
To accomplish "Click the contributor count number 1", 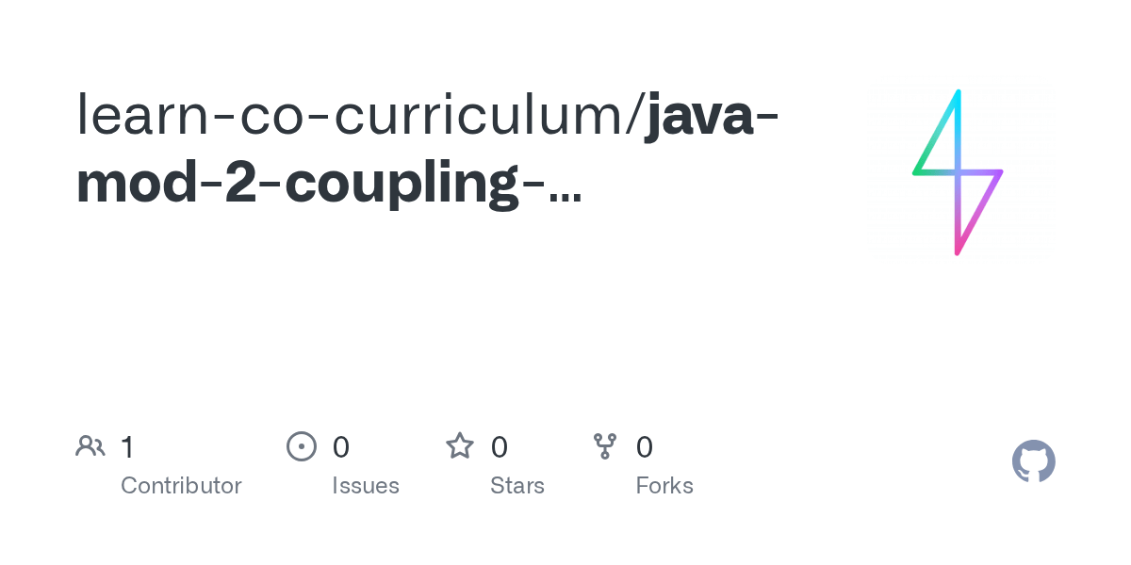I will click(x=127, y=447).
